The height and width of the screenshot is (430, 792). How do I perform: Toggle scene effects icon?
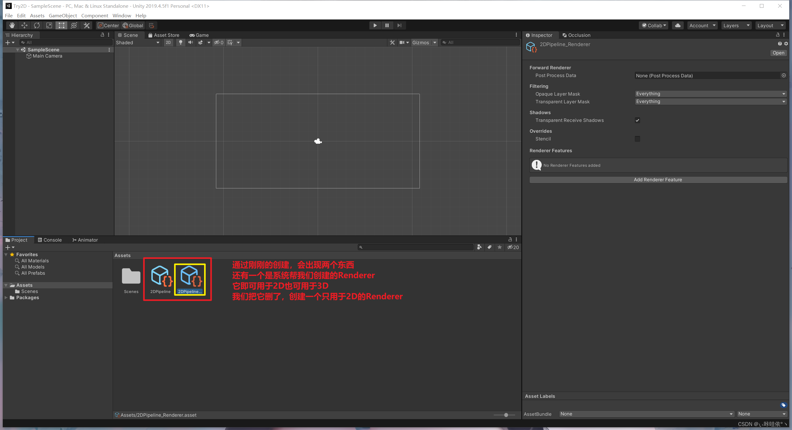point(200,42)
